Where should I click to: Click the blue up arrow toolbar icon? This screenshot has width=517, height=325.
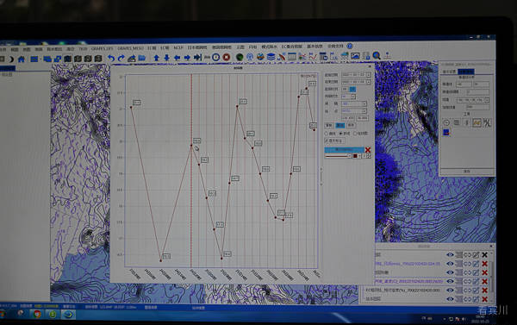tap(157, 58)
